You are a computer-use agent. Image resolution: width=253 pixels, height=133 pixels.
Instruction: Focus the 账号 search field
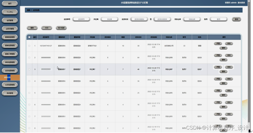coord(219,19)
